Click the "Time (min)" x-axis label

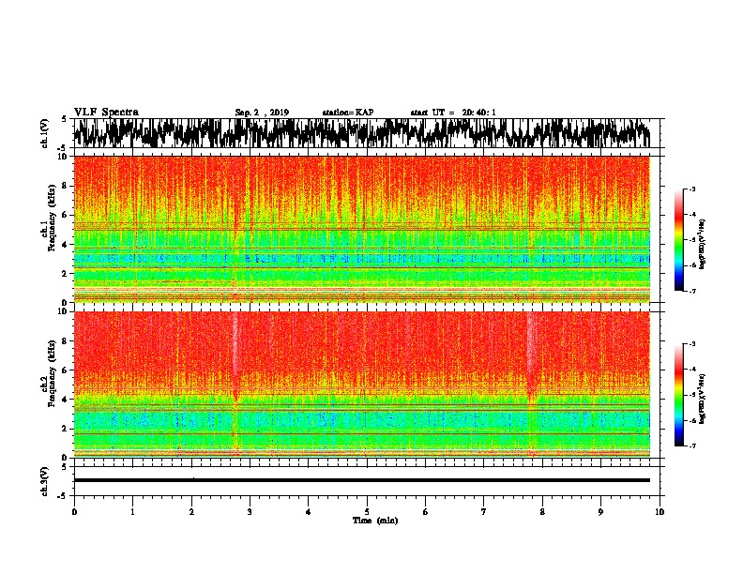click(x=375, y=521)
